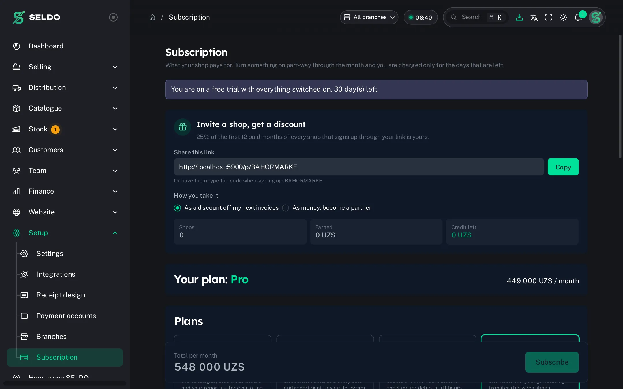Image resolution: width=623 pixels, height=389 pixels.
Task: Open the user profile avatar
Action: pyautogui.click(x=596, y=17)
